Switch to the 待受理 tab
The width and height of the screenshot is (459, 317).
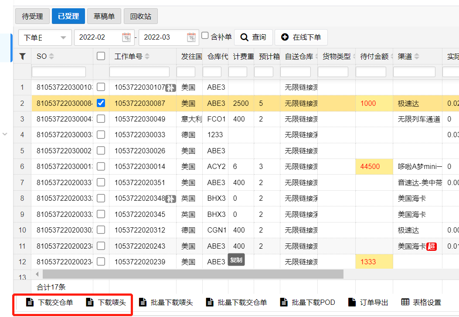33,16
